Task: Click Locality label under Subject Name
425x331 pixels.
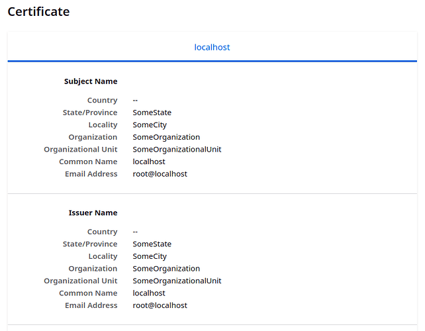Action: pyautogui.click(x=103, y=124)
